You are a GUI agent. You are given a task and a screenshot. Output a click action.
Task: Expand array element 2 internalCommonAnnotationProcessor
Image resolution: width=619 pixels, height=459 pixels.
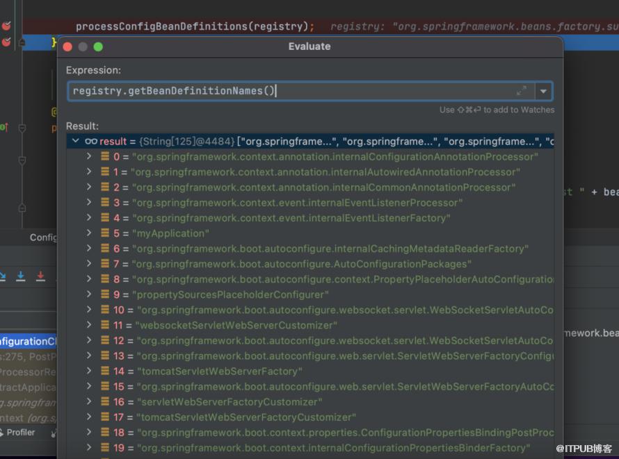click(x=89, y=187)
